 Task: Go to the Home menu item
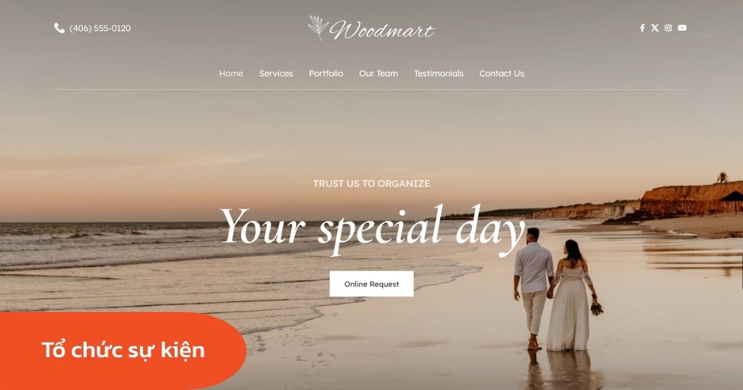click(231, 73)
